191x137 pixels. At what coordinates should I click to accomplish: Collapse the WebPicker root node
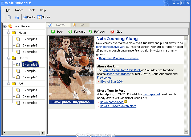click(x=5, y=26)
